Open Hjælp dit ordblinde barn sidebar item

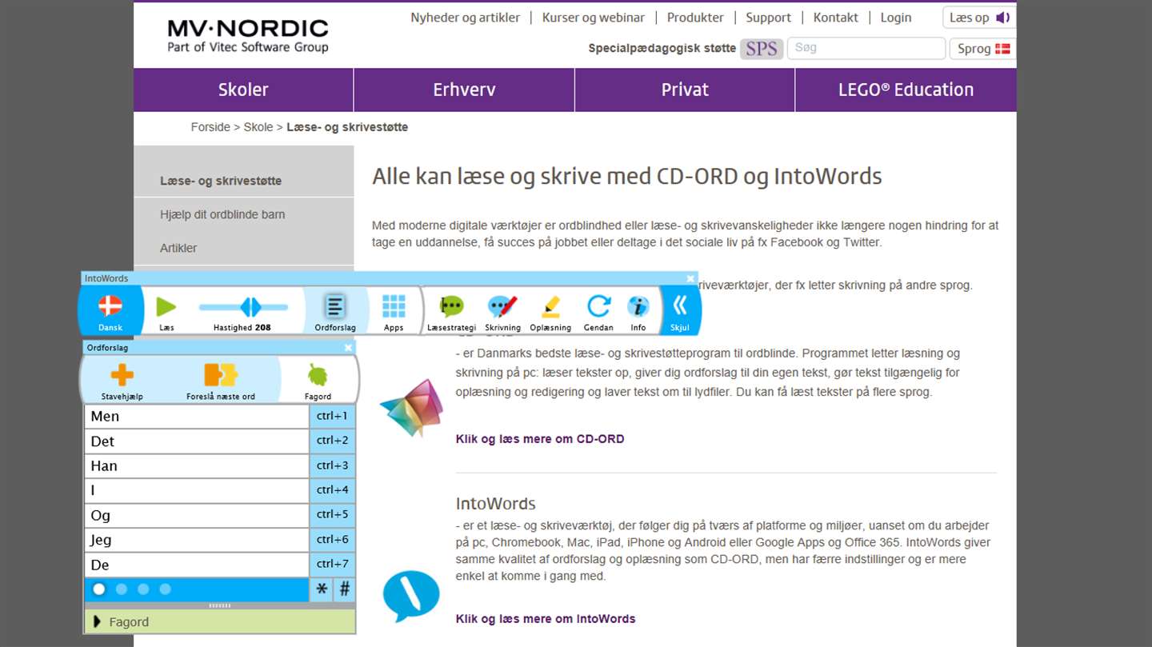(x=222, y=214)
